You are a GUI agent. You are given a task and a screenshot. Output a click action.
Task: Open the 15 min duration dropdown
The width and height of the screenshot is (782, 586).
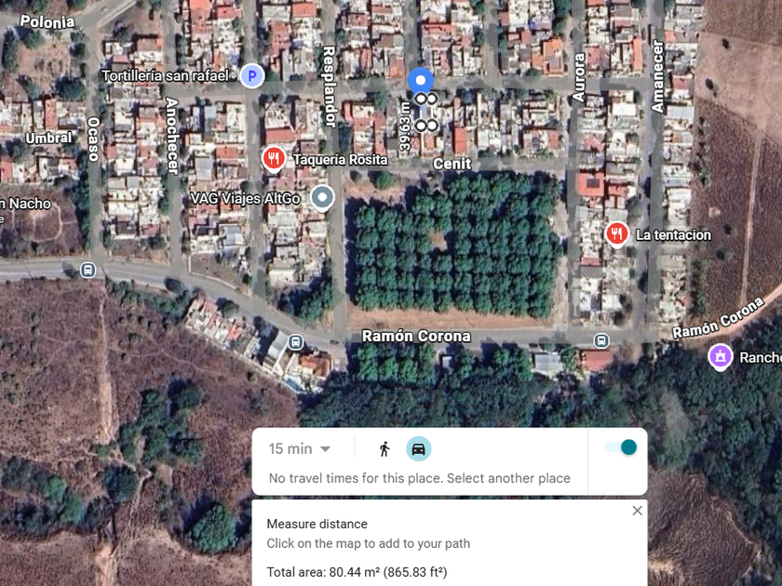pyautogui.click(x=300, y=449)
